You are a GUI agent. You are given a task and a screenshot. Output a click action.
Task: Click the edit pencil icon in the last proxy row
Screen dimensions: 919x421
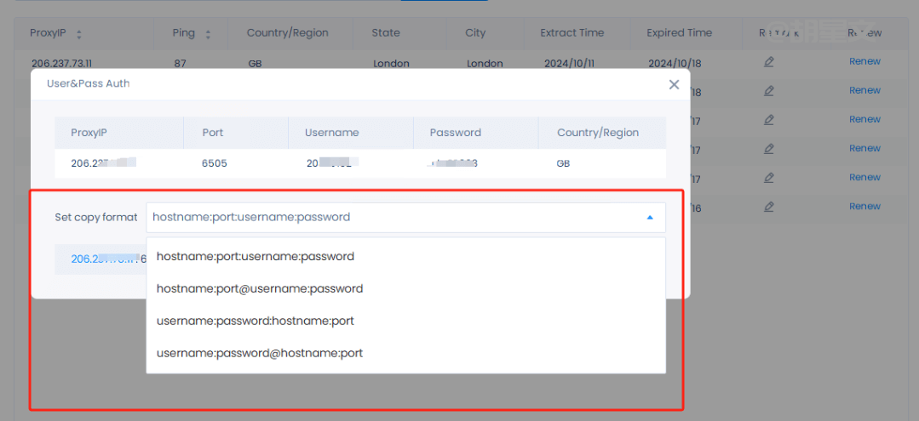coord(769,207)
